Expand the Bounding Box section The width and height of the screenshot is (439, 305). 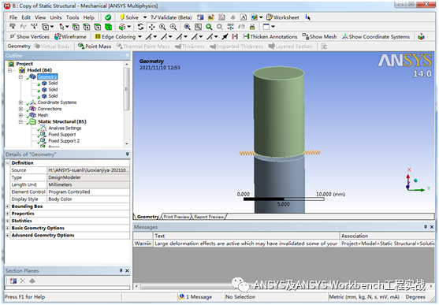tap(8, 206)
